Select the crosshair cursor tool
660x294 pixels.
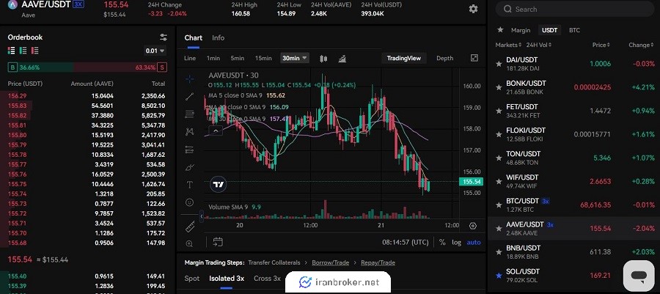(x=189, y=78)
